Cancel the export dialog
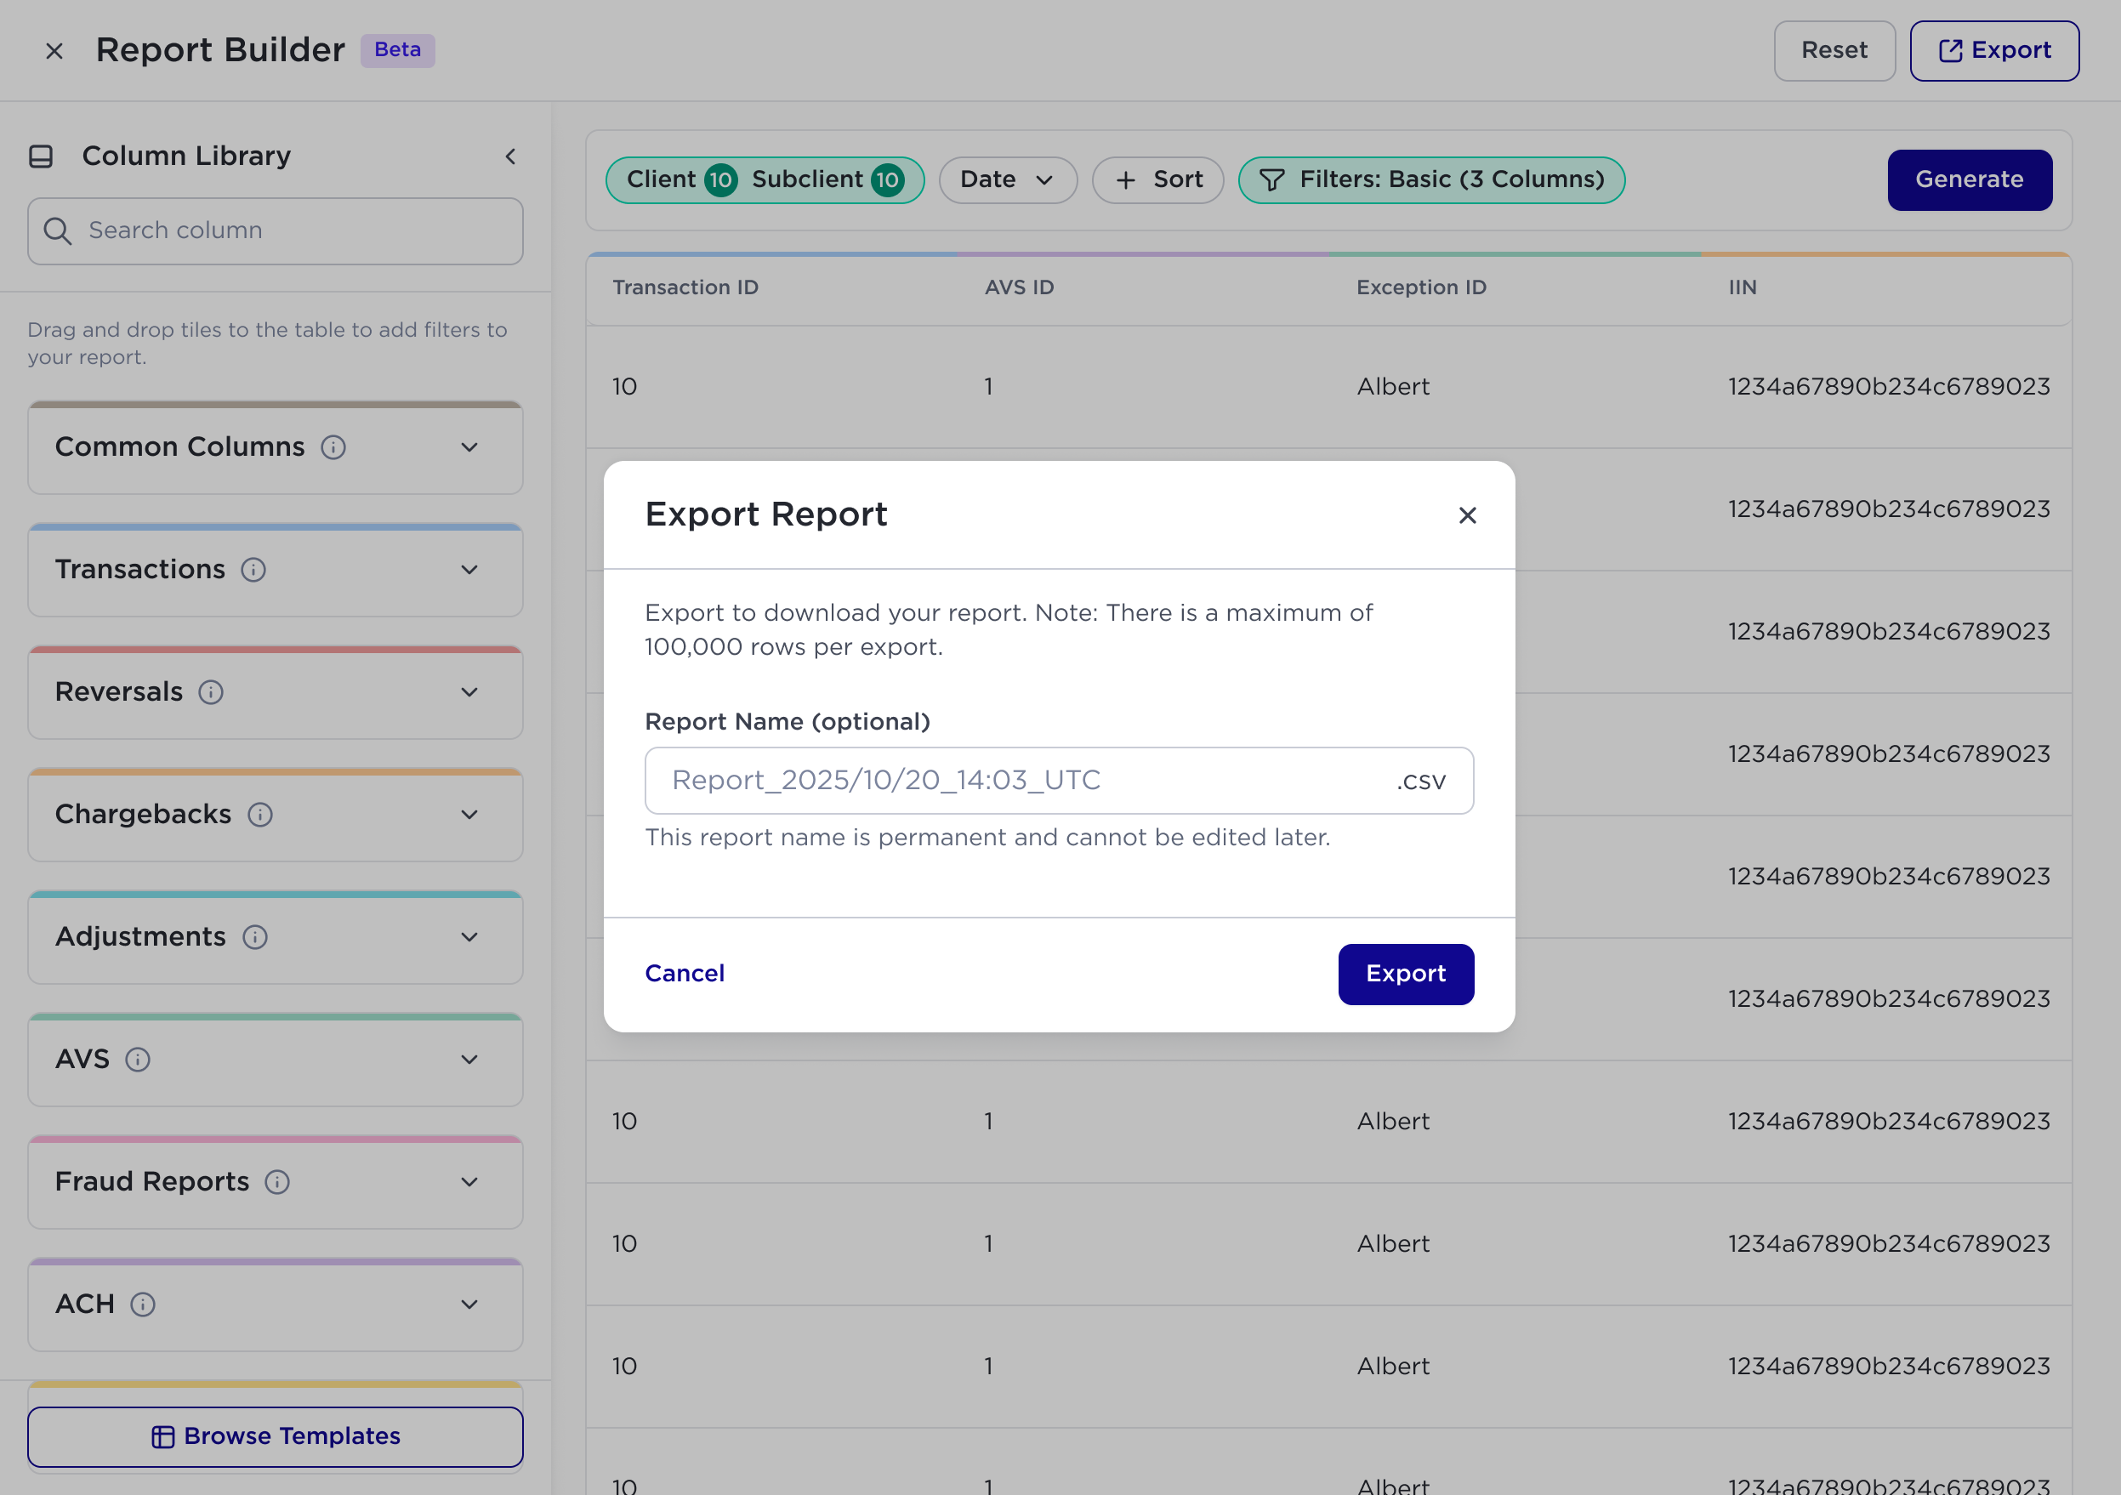Image resolution: width=2121 pixels, height=1495 pixels. (x=685, y=974)
